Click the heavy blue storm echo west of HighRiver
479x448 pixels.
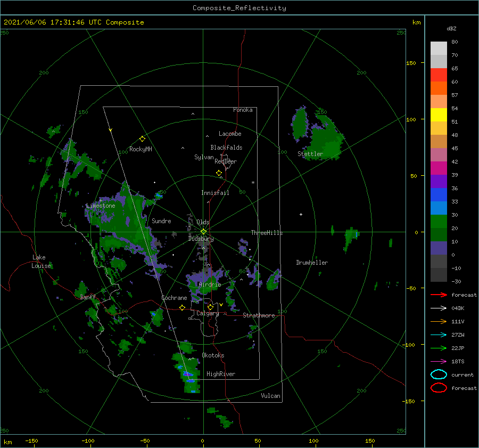pyautogui.click(x=188, y=374)
